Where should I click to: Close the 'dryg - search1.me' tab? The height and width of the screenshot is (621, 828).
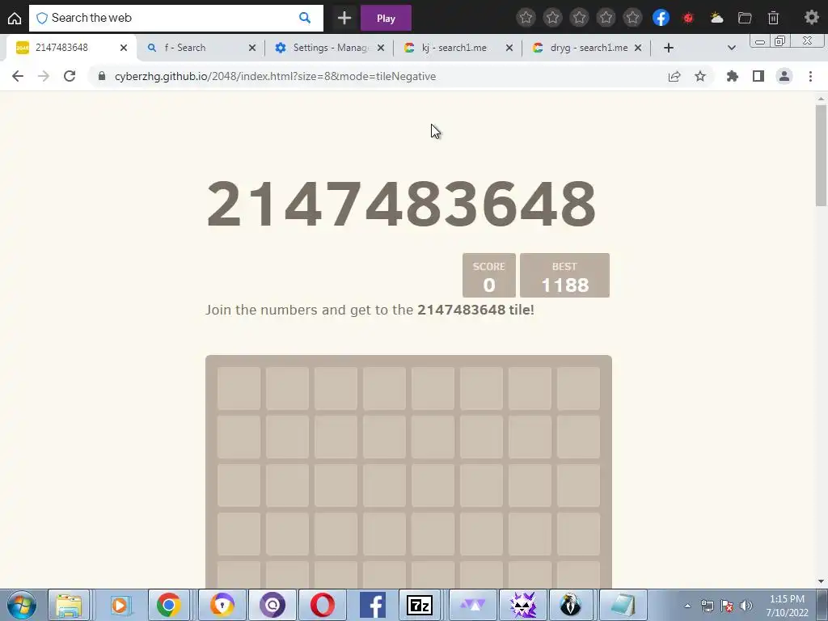coord(638,48)
